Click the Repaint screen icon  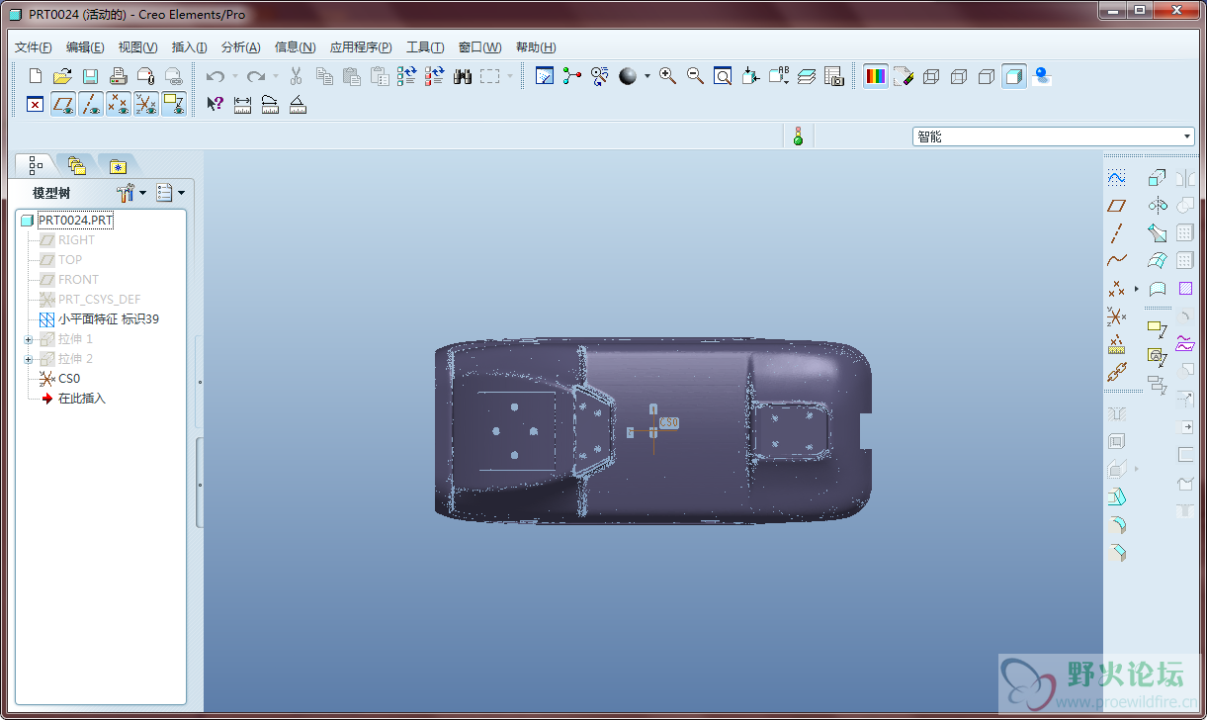544,76
